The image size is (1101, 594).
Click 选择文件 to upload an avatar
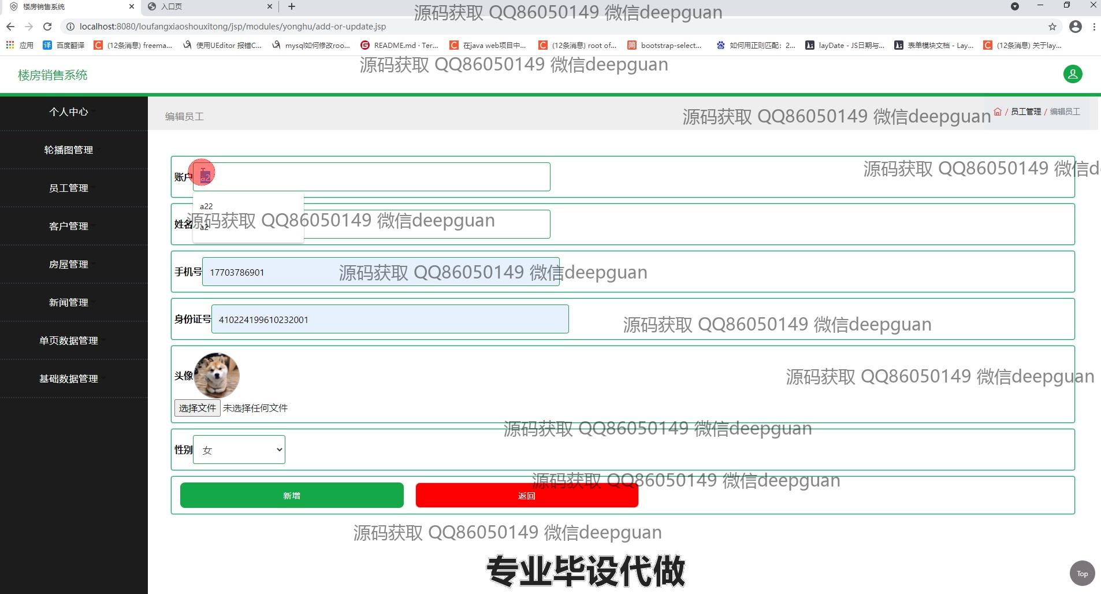point(197,408)
